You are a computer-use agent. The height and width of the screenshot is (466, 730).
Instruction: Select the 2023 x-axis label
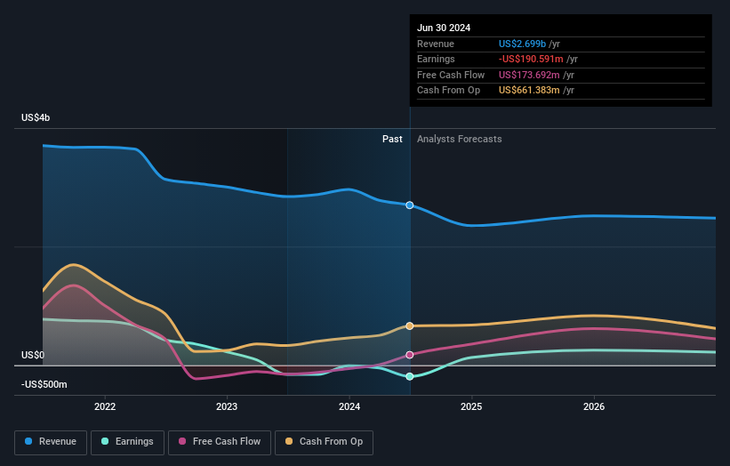click(x=227, y=406)
